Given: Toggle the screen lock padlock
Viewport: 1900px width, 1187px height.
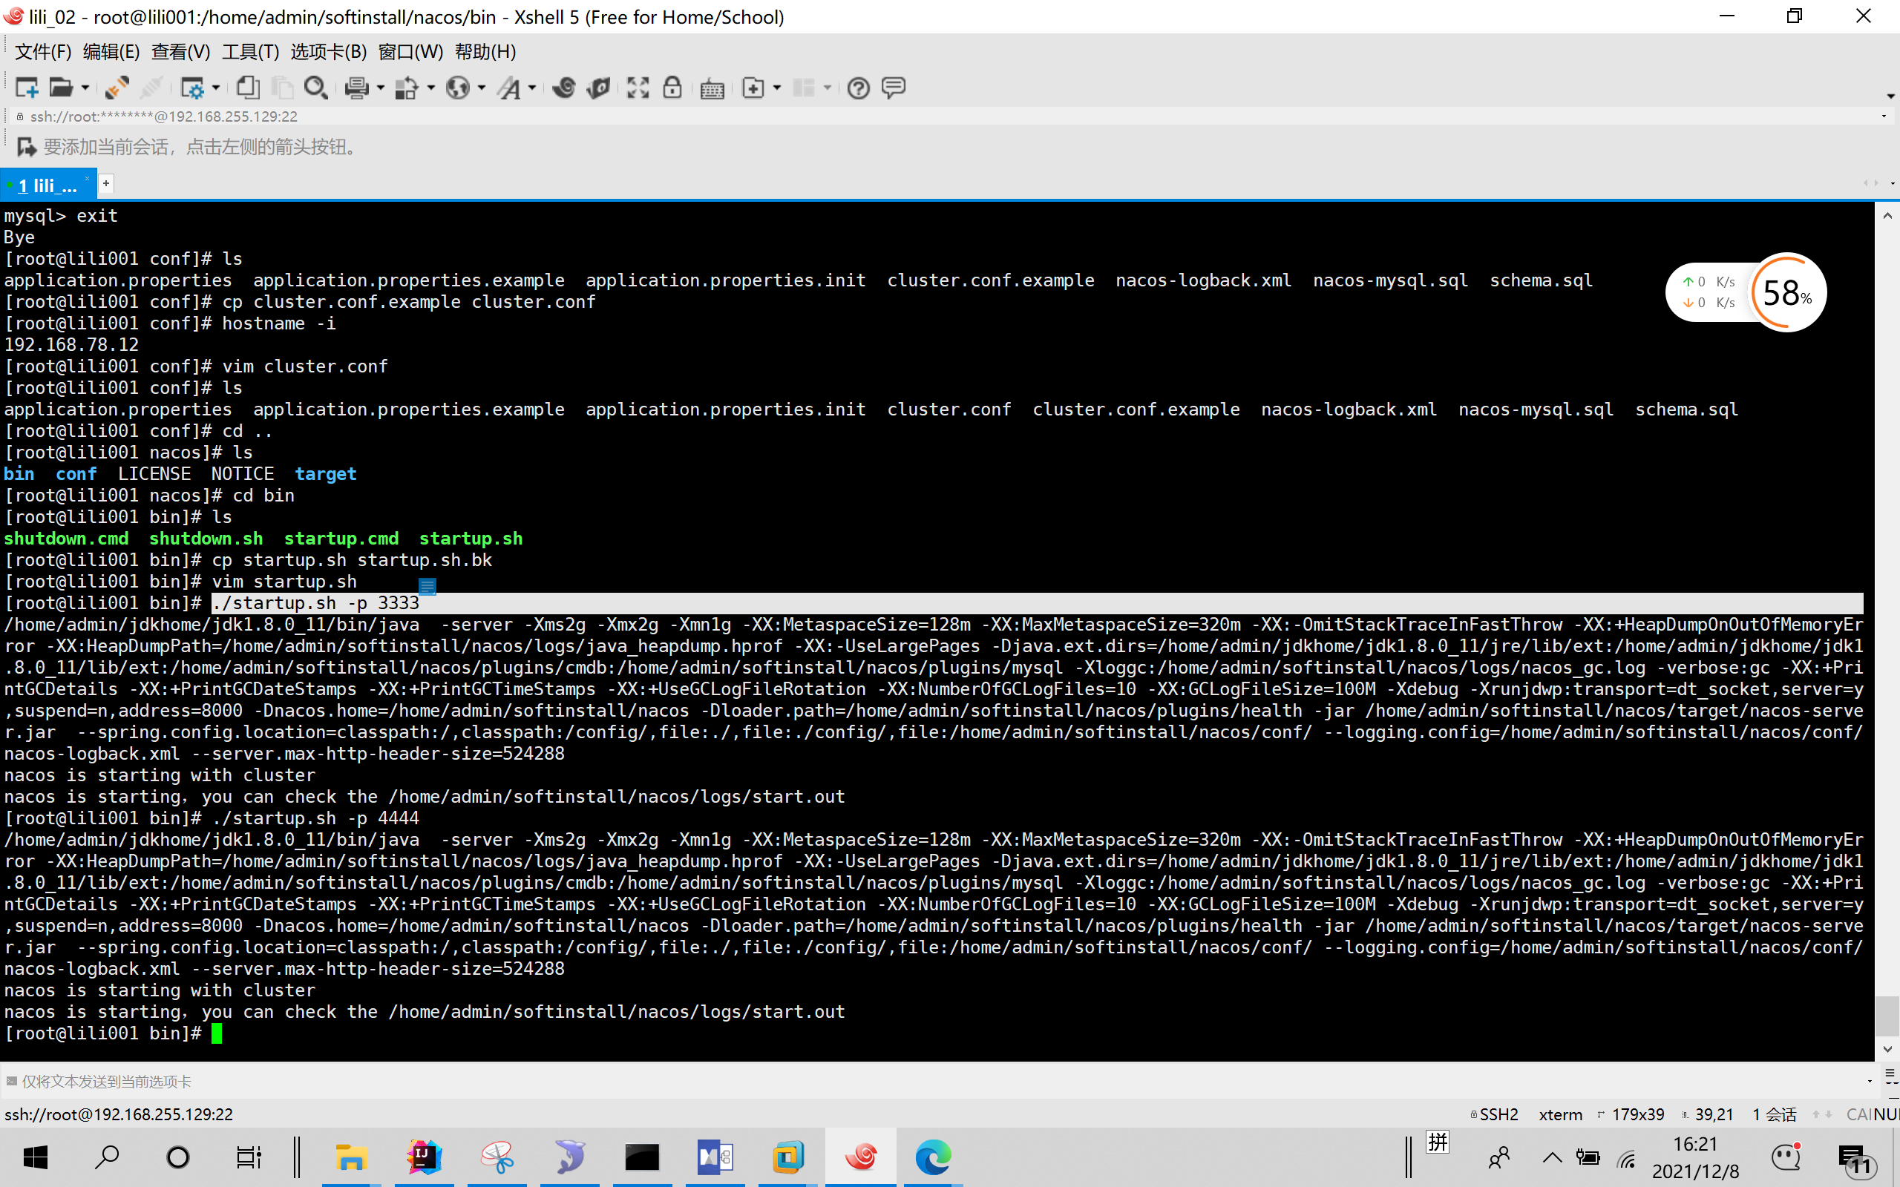Looking at the screenshot, I should (672, 88).
